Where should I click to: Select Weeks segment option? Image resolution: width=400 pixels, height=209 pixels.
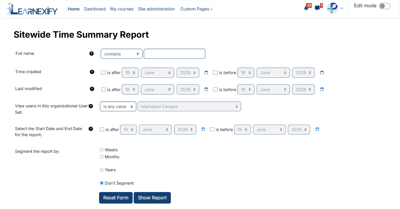tap(101, 150)
